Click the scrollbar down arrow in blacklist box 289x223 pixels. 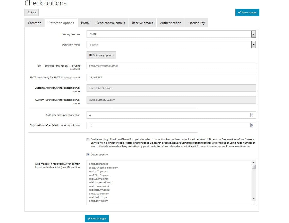point(254,198)
